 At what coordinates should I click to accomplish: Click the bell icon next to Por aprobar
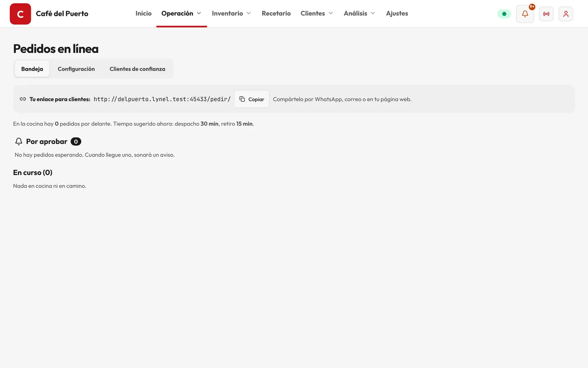(19, 141)
